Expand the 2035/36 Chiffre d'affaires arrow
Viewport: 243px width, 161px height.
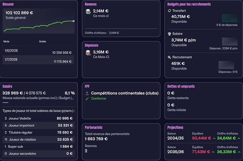239,152
